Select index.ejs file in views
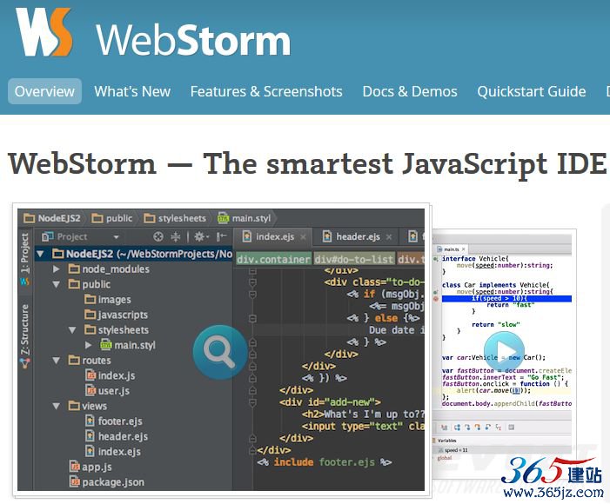Viewport: 610px width, 504px height. [x=113, y=452]
